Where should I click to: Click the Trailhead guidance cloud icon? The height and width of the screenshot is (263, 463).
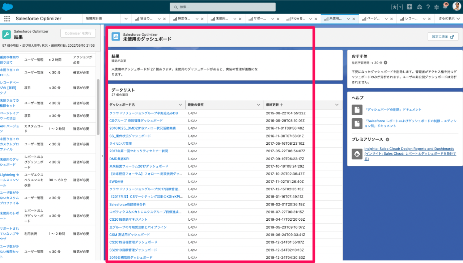(420, 7)
